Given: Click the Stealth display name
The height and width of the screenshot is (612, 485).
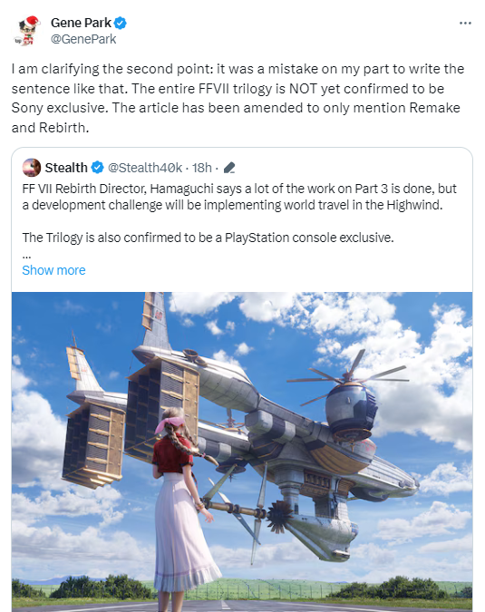Looking at the screenshot, I should click(66, 168).
